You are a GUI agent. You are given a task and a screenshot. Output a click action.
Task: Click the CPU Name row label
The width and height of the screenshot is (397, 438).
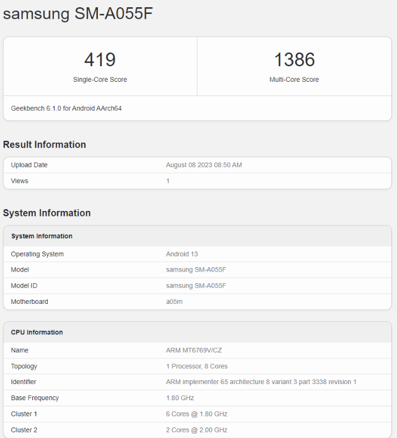tap(20, 350)
